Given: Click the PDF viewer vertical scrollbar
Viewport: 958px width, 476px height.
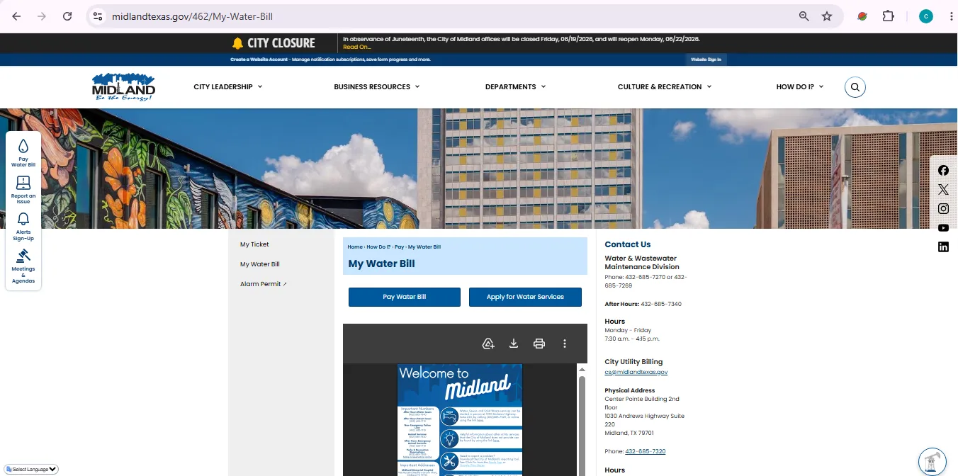Looking at the screenshot, I should pos(582,425).
